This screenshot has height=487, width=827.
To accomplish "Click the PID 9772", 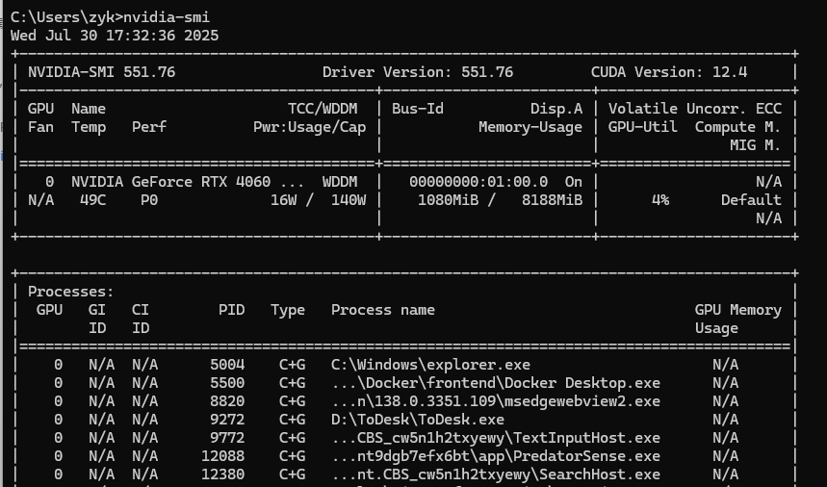I will (227, 438).
